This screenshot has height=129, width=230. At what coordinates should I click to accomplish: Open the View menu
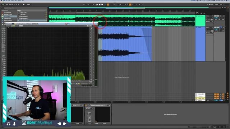point(16,1)
